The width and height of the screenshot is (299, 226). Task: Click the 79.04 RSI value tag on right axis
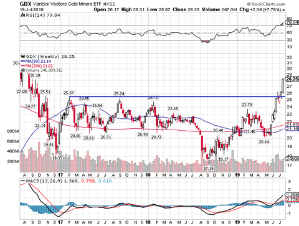pos(292,22)
